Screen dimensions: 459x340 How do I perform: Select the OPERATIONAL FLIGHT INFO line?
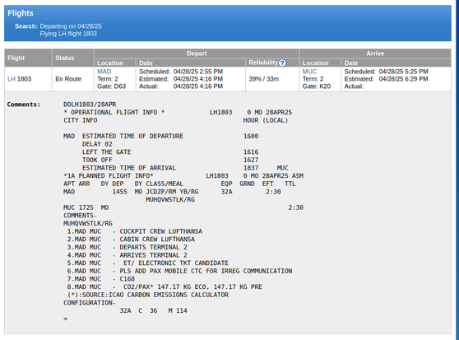pyautogui.click(x=178, y=112)
